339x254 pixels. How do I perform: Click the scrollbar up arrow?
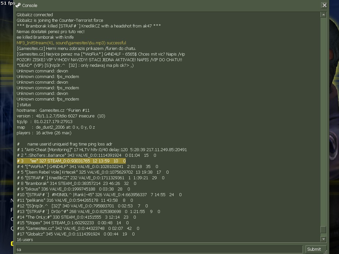pos(323,15)
